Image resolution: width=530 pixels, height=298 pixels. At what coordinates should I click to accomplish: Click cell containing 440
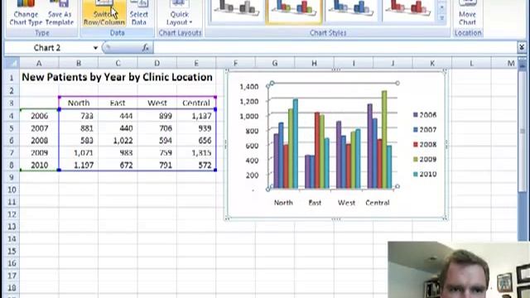[118, 128]
